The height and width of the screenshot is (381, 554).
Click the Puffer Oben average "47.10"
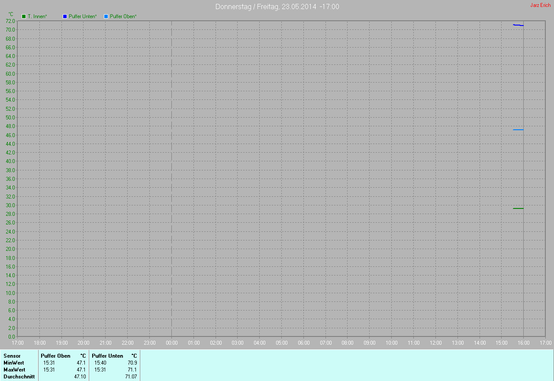point(80,377)
